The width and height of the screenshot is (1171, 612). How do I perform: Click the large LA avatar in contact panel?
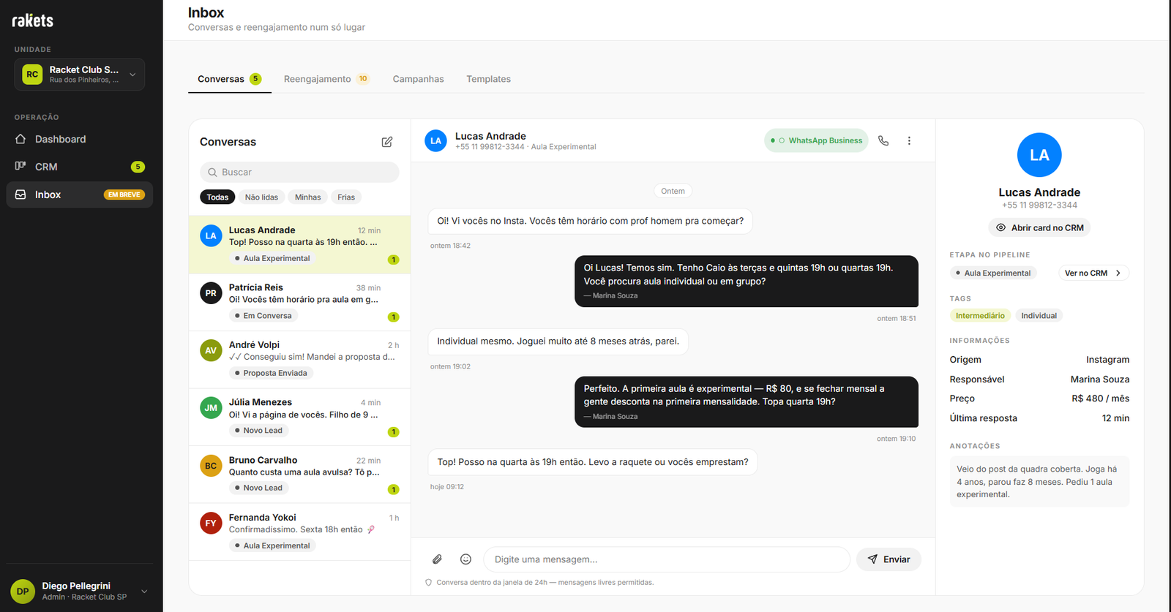click(x=1039, y=155)
